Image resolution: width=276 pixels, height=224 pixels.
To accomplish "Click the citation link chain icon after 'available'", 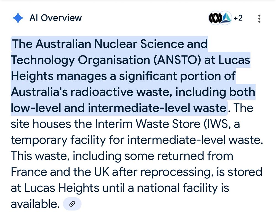I will tap(72, 204).
